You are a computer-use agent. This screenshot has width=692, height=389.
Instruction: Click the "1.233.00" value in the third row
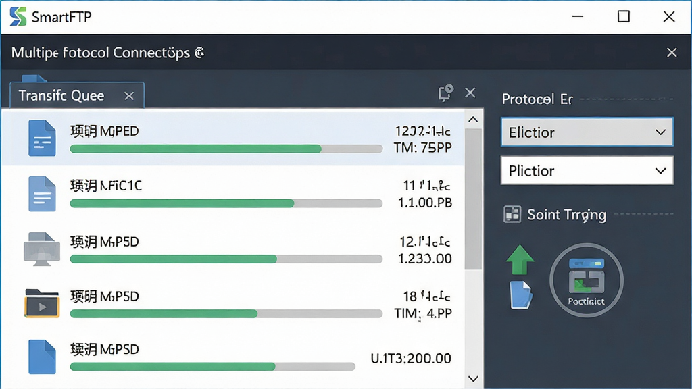[x=425, y=259]
